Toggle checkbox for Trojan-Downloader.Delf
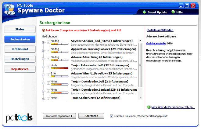Image resolution: width=201 pixels, height=129 pixels. tap(48, 83)
